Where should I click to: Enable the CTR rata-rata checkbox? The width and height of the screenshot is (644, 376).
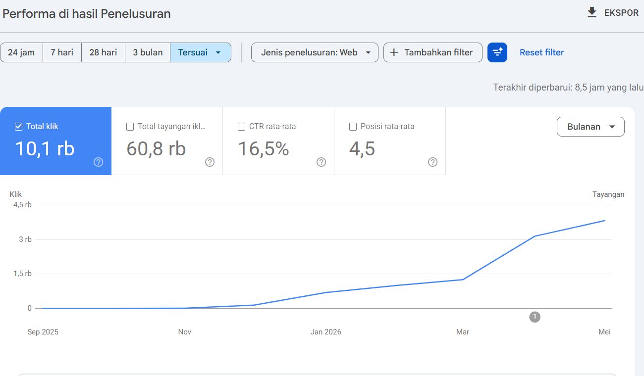[242, 127]
